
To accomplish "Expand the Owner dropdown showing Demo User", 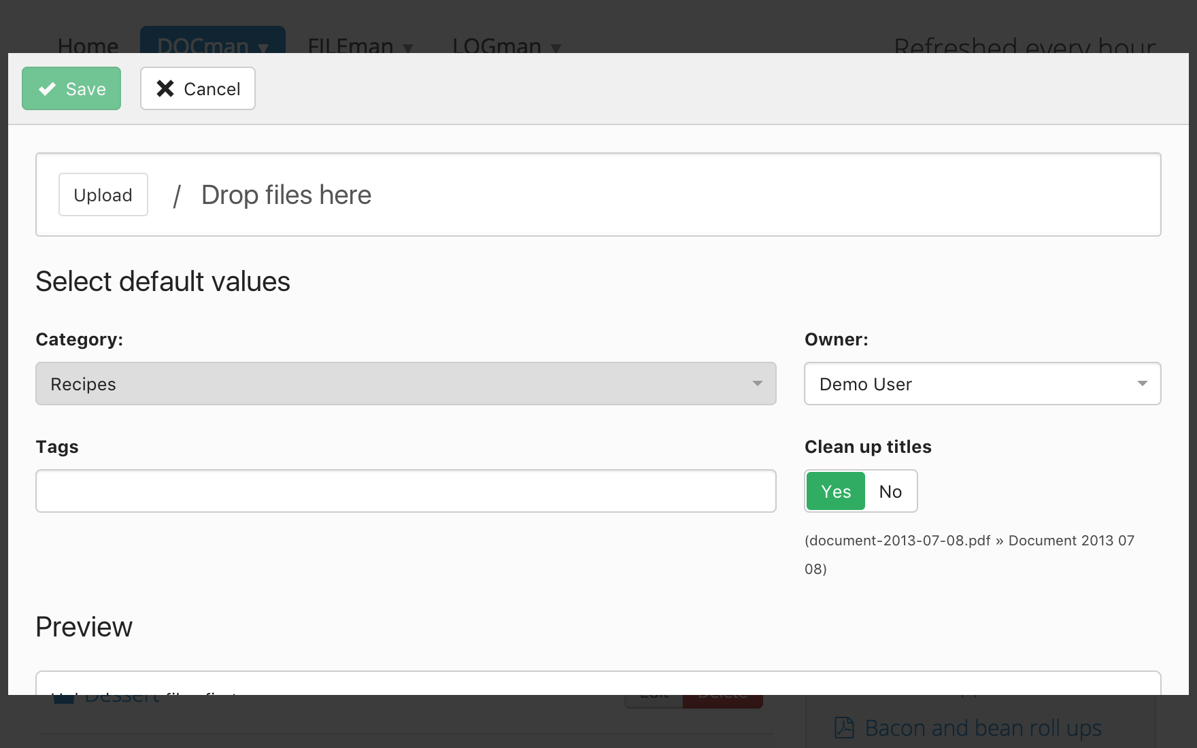I will point(981,384).
